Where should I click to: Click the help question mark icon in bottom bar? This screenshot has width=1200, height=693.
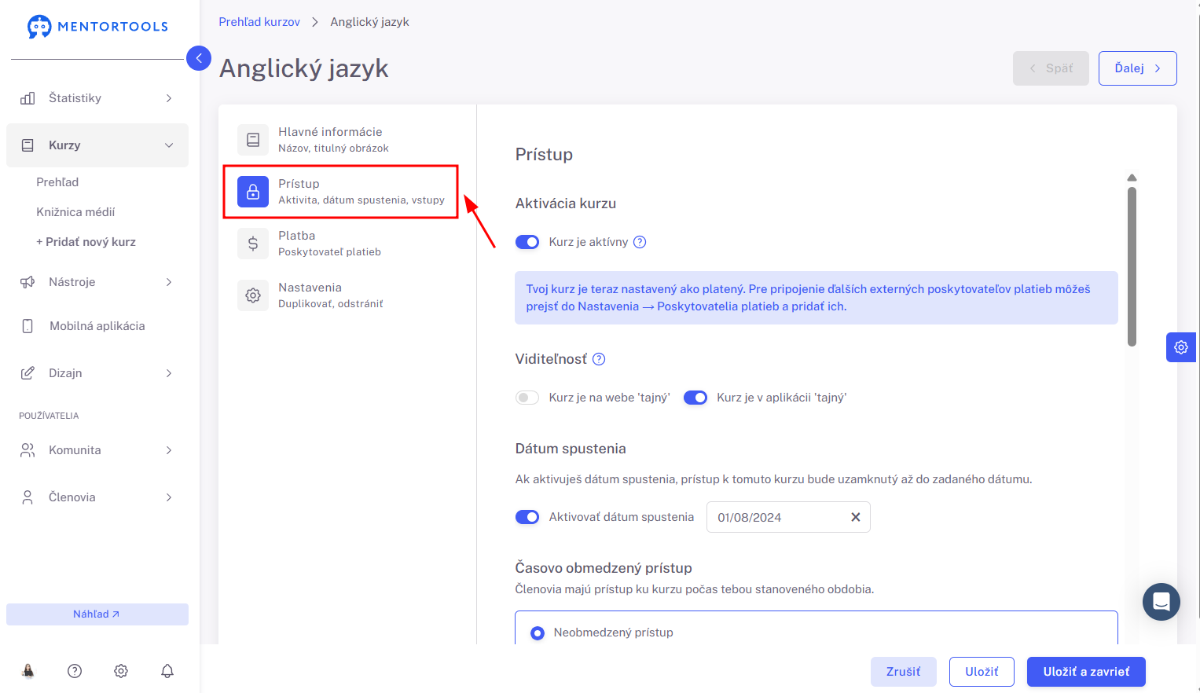(x=75, y=671)
